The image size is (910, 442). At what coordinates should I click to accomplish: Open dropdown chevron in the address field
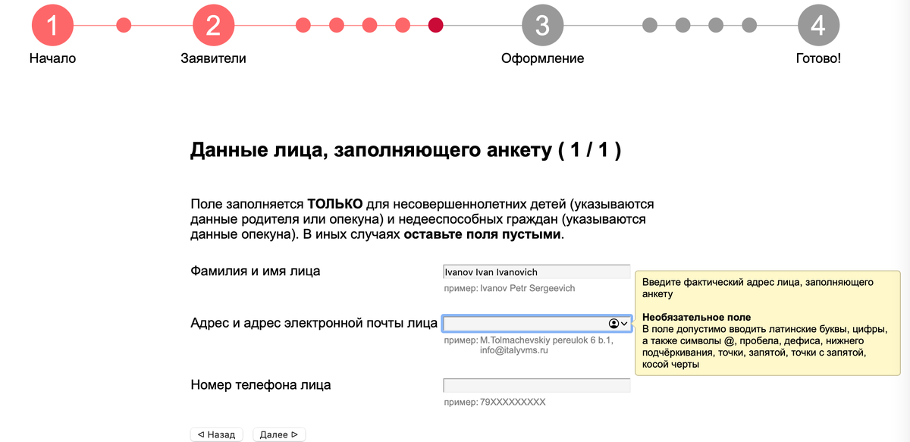624,324
